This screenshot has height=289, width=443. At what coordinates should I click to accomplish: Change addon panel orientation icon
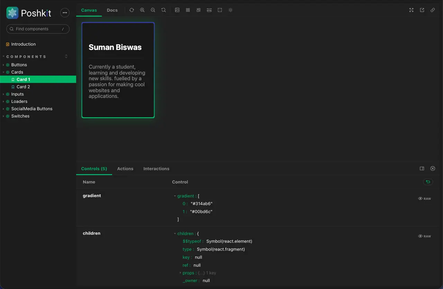click(x=422, y=168)
